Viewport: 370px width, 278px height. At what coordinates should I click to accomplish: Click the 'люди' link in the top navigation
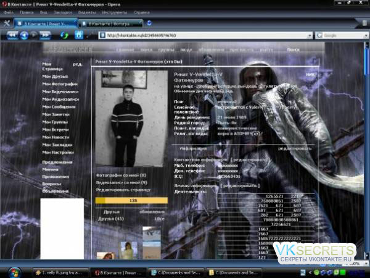(x=186, y=50)
